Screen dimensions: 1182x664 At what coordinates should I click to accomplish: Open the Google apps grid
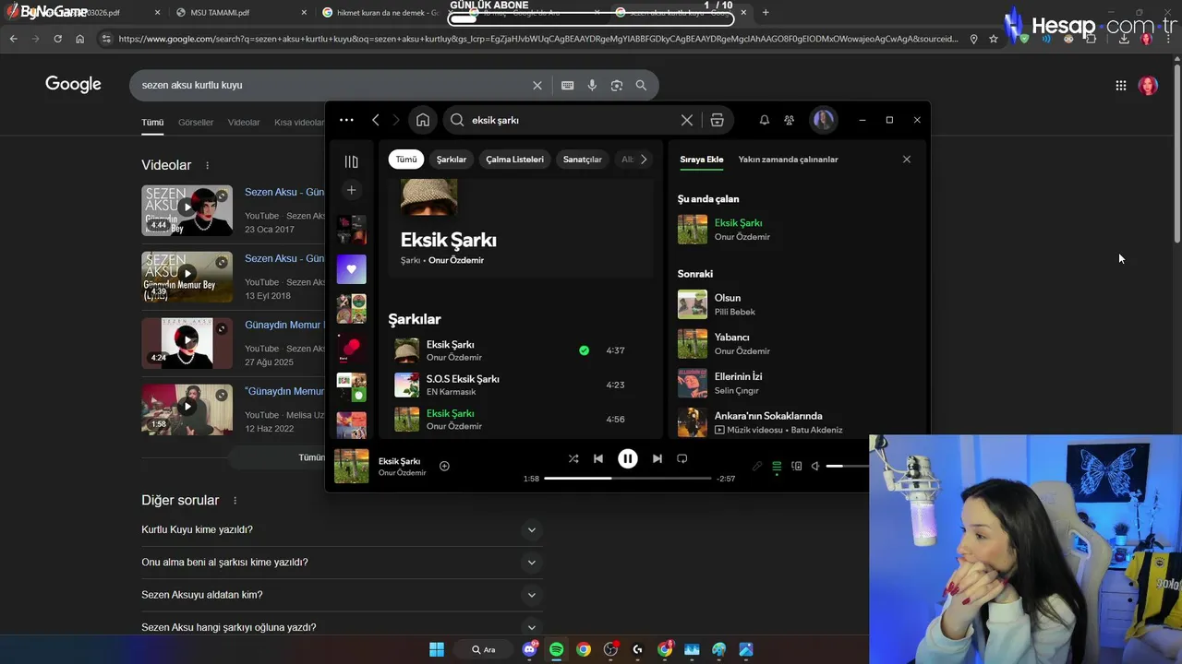click(1120, 85)
